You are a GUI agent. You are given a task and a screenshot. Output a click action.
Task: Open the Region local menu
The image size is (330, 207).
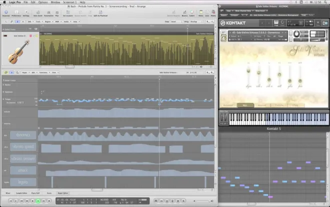click(48, 21)
